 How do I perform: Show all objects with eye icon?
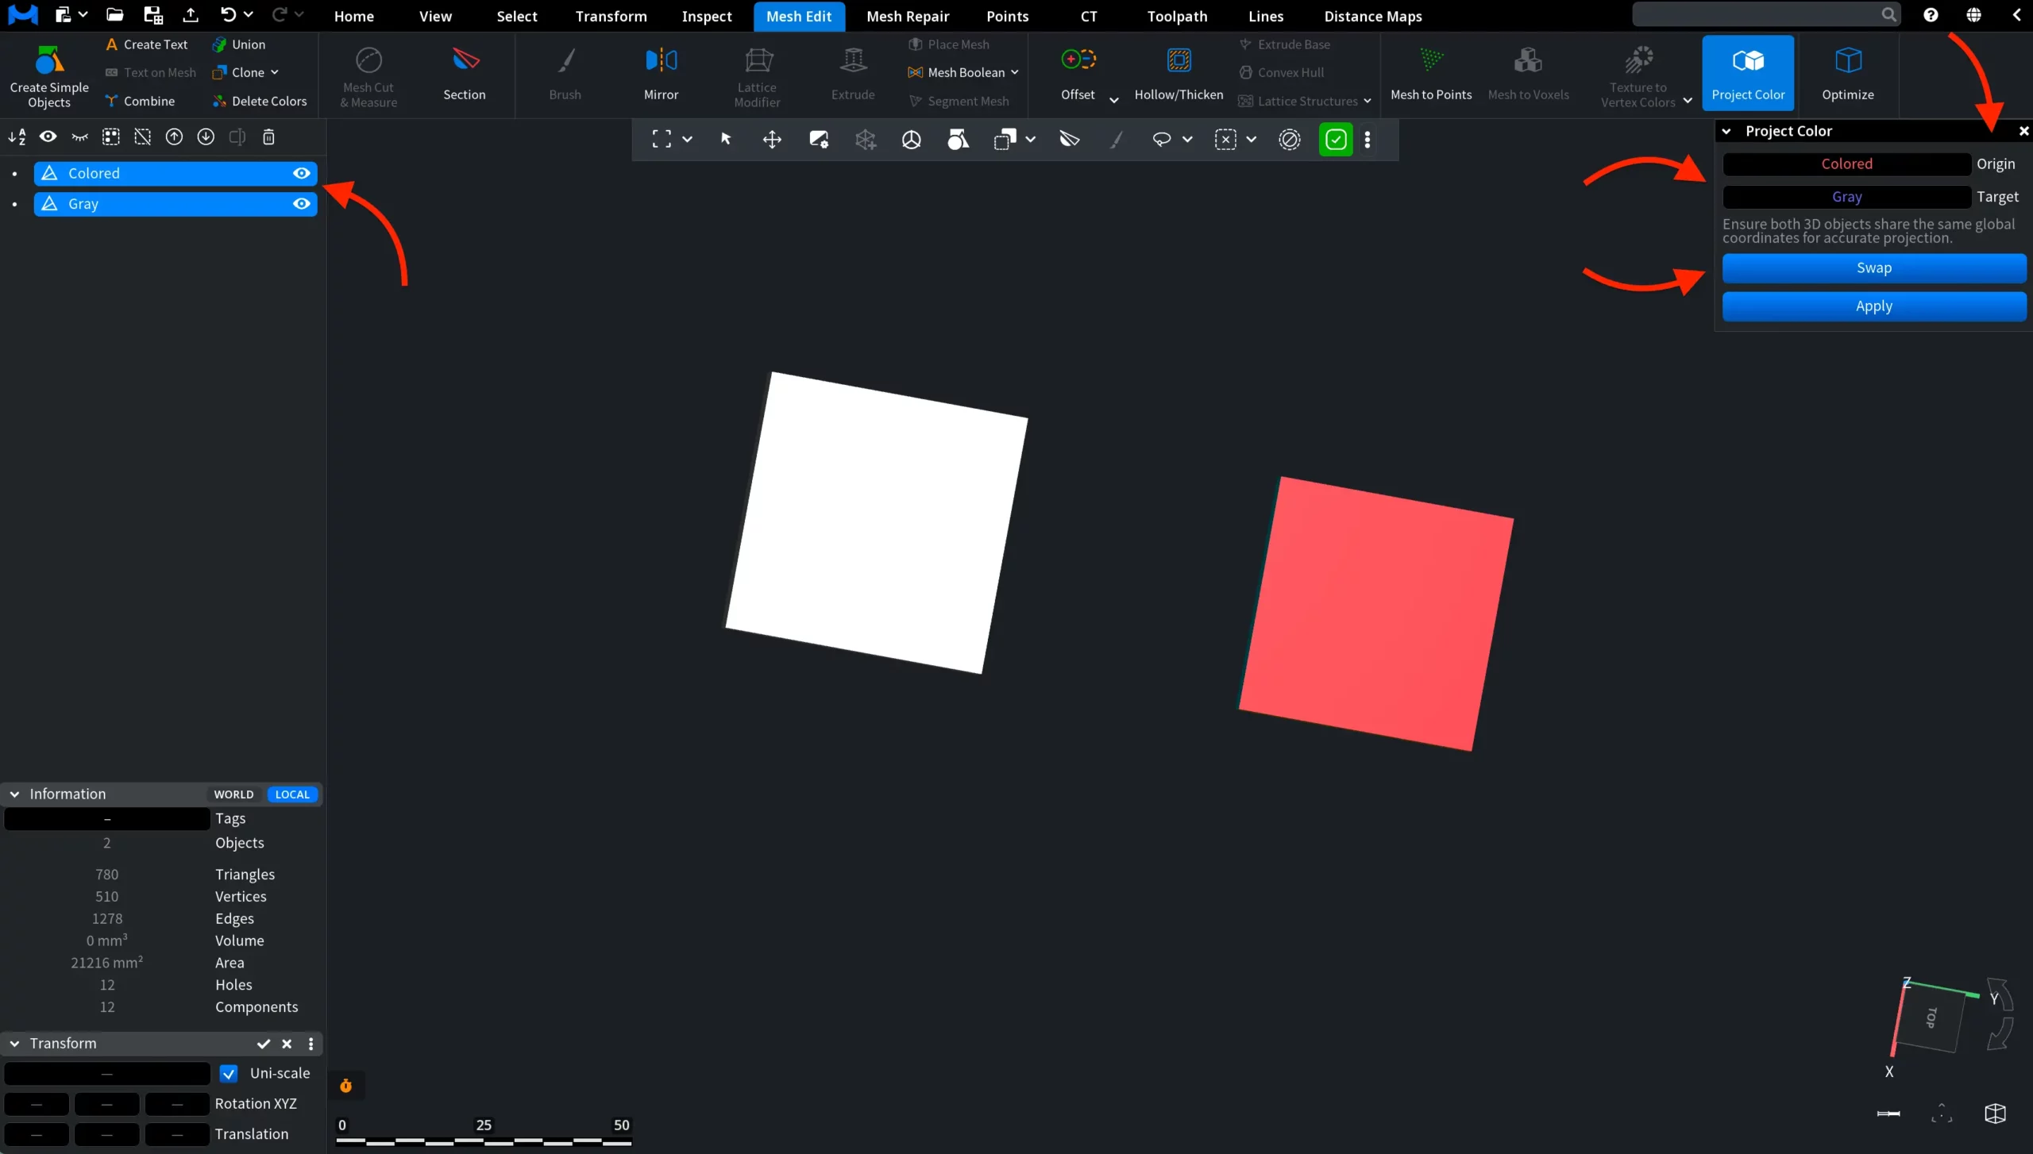pos(48,137)
